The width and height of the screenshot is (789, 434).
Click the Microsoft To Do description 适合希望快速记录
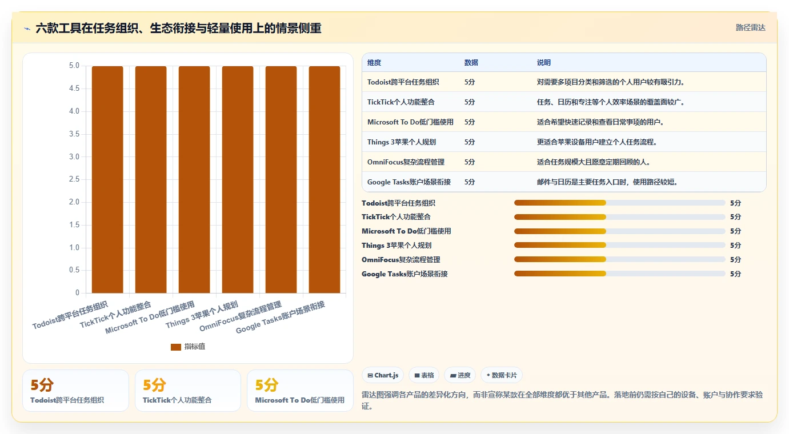(600, 122)
